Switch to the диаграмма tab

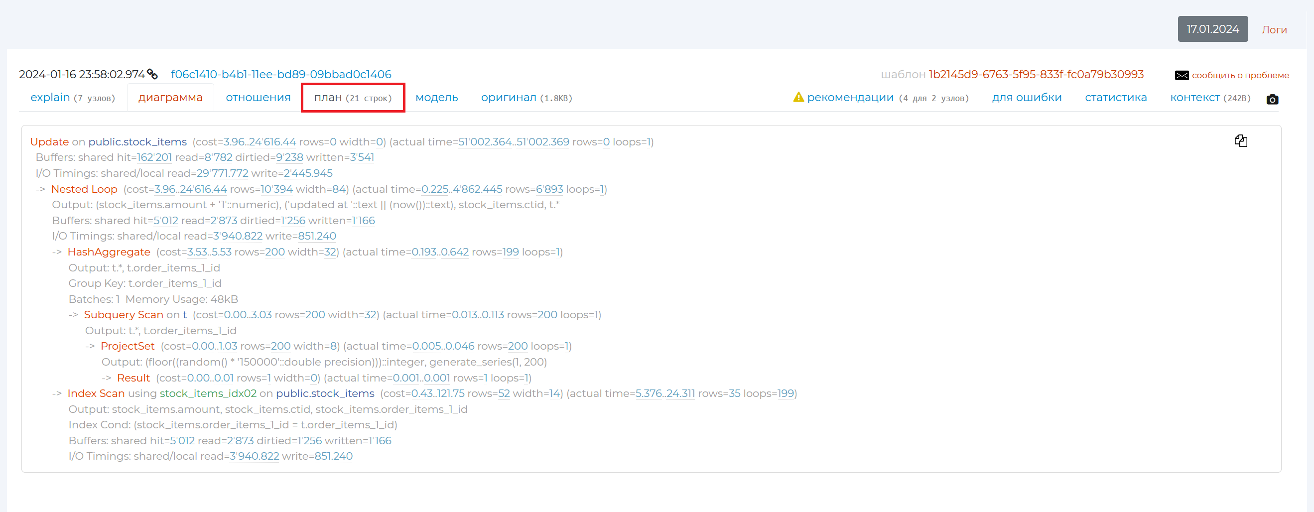pos(170,98)
